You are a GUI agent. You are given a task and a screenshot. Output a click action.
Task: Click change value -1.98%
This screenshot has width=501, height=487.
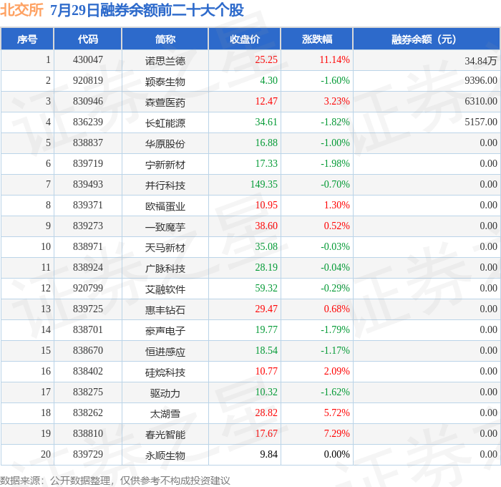pyautogui.click(x=335, y=164)
